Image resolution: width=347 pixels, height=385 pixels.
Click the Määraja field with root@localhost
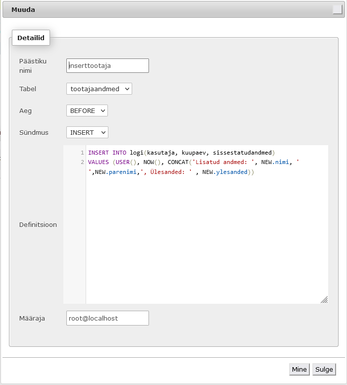107,318
